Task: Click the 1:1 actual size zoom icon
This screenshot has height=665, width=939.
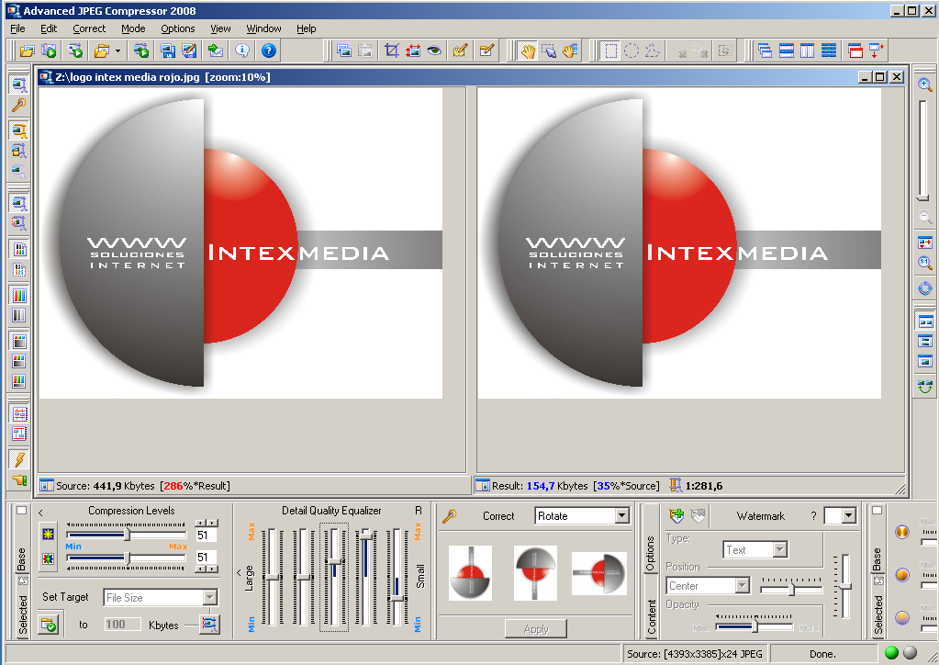Action: (925, 263)
